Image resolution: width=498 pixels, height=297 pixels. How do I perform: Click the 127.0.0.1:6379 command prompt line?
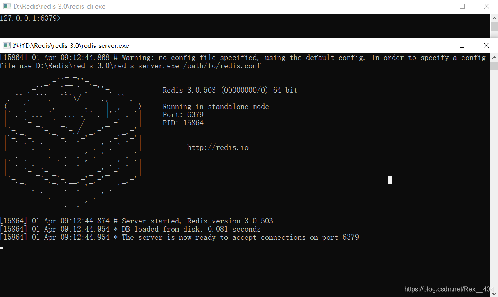[x=31, y=18]
